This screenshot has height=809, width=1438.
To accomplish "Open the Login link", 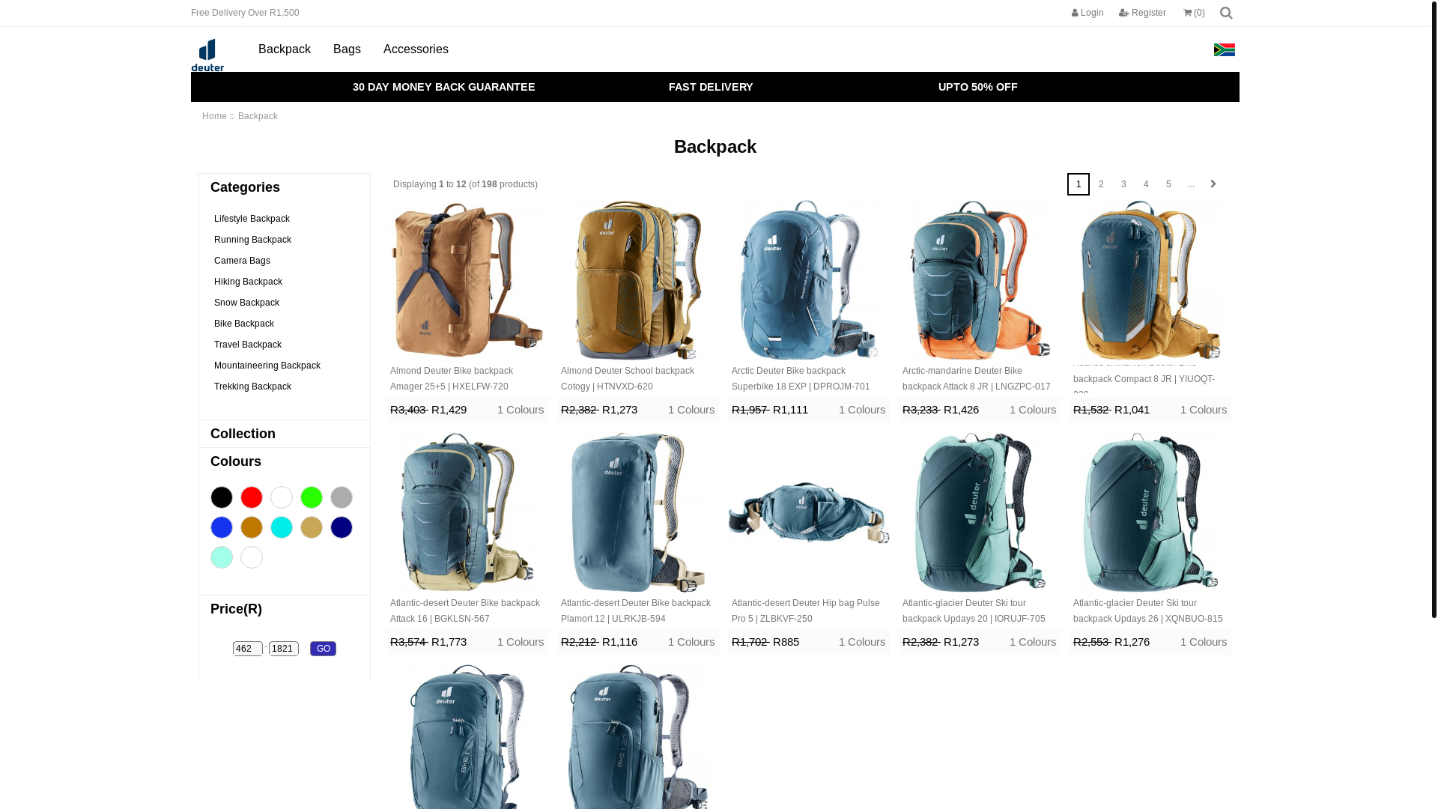I will (1087, 13).
